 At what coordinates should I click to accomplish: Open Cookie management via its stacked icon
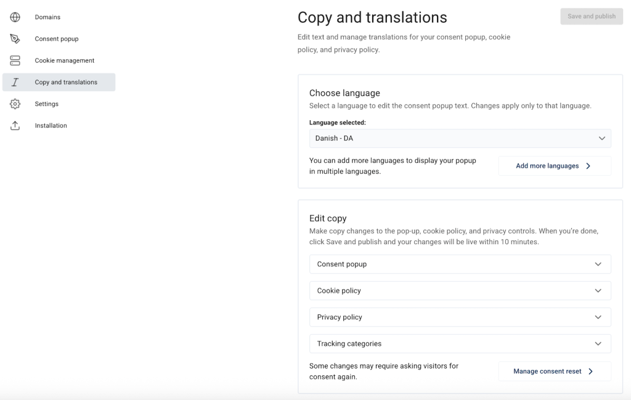(15, 60)
